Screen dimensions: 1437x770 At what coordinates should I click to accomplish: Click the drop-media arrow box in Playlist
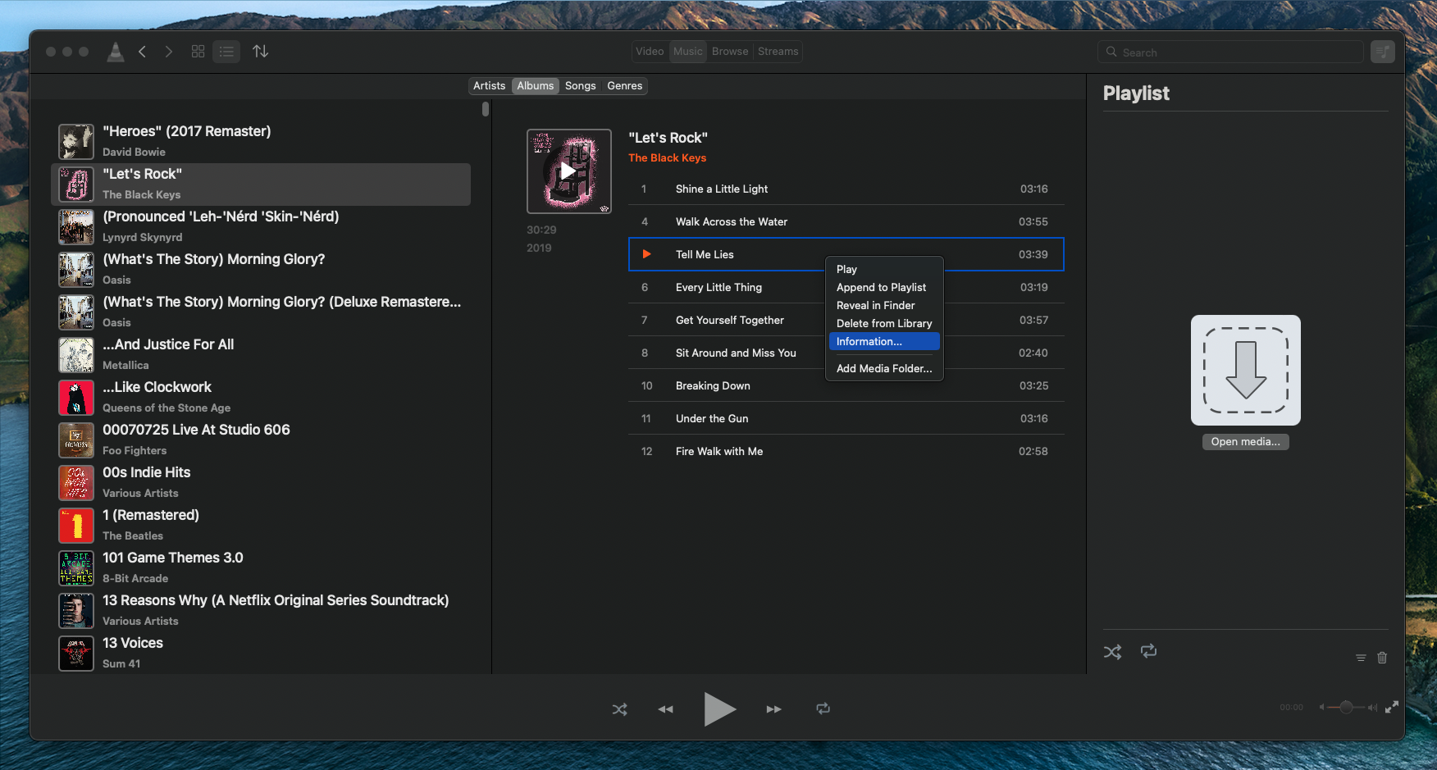(1246, 370)
